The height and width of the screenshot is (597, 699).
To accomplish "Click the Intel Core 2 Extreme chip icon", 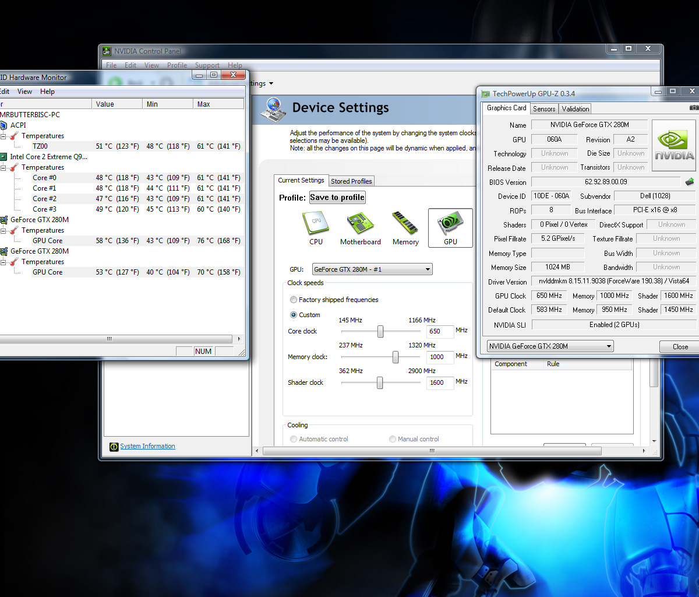I will tap(3, 157).
